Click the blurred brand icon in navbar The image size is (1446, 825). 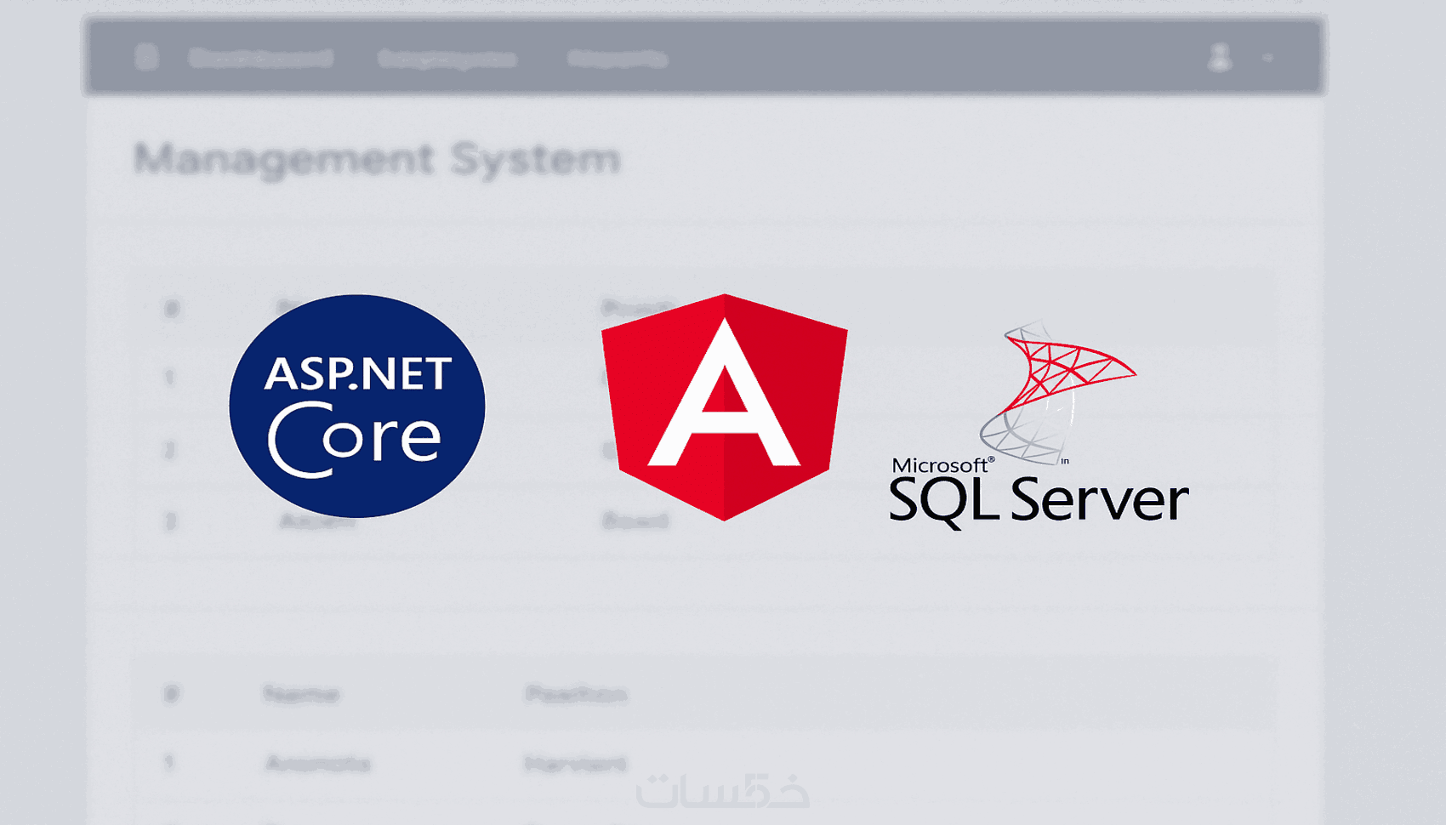[x=146, y=57]
